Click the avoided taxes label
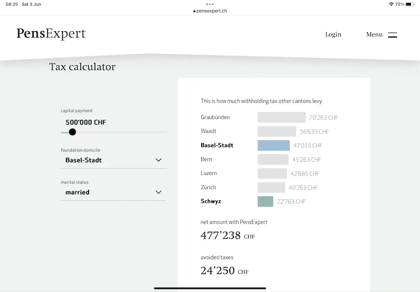This screenshot has width=420, height=292. [x=217, y=258]
